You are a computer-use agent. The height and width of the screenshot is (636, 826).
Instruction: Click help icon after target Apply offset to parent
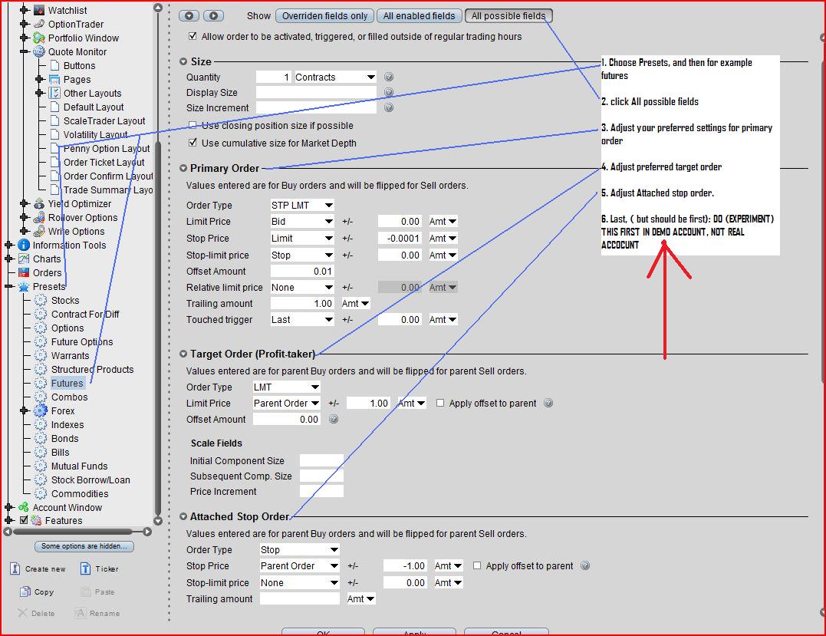(x=548, y=403)
